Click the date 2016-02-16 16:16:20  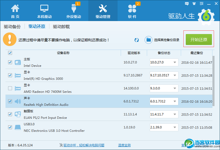click(197, 101)
